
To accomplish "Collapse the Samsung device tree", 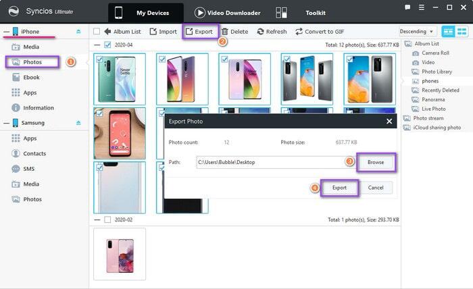I will [x=6, y=123].
